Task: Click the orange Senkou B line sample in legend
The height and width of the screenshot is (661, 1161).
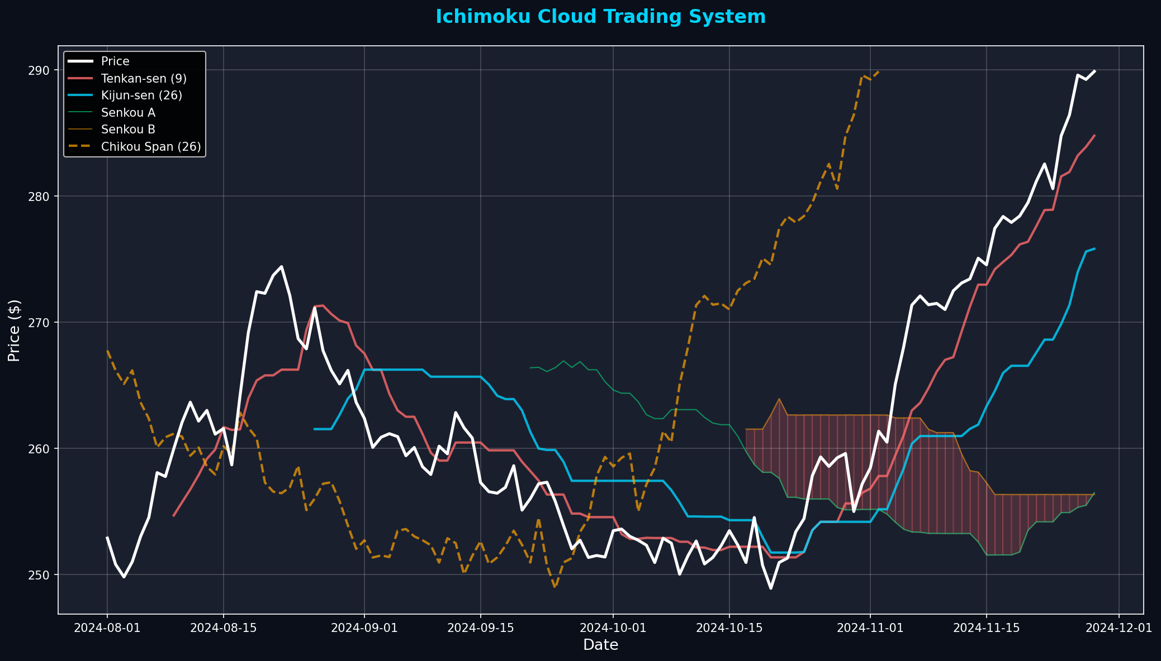Action: pos(80,130)
